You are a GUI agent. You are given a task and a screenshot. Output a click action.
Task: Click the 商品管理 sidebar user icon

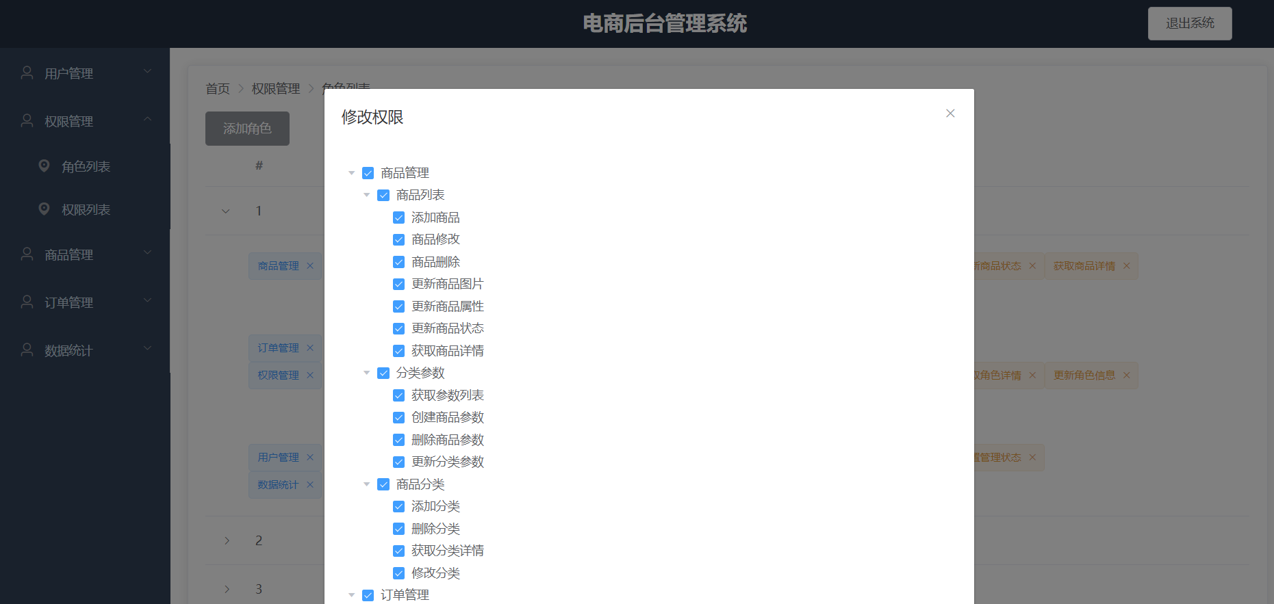[27, 254]
